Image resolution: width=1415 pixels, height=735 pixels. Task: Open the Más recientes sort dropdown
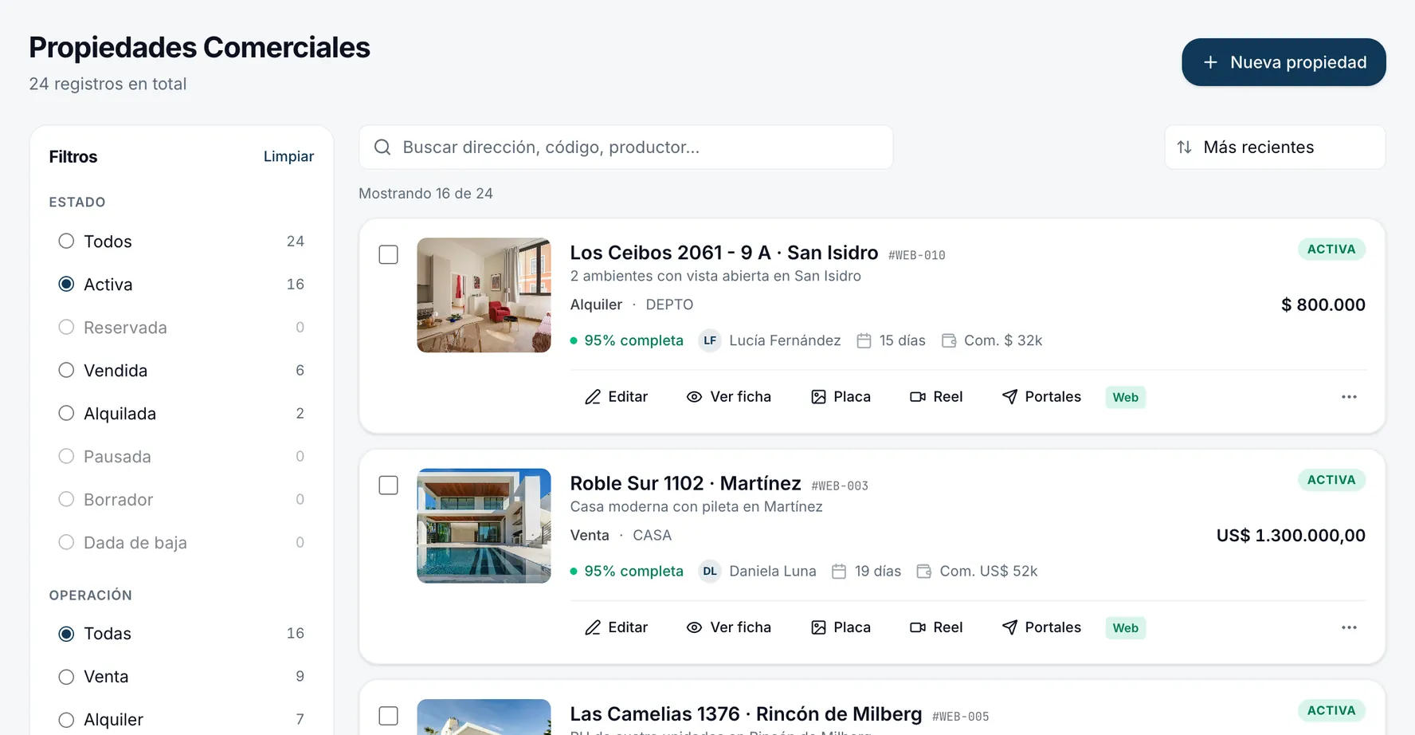1275,147
